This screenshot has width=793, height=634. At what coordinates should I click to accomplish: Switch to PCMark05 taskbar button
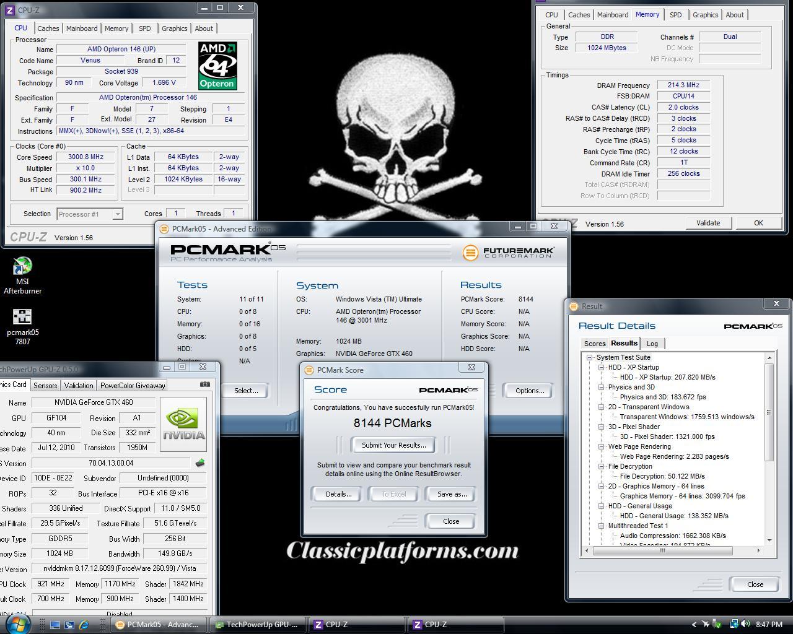pyautogui.click(x=159, y=625)
